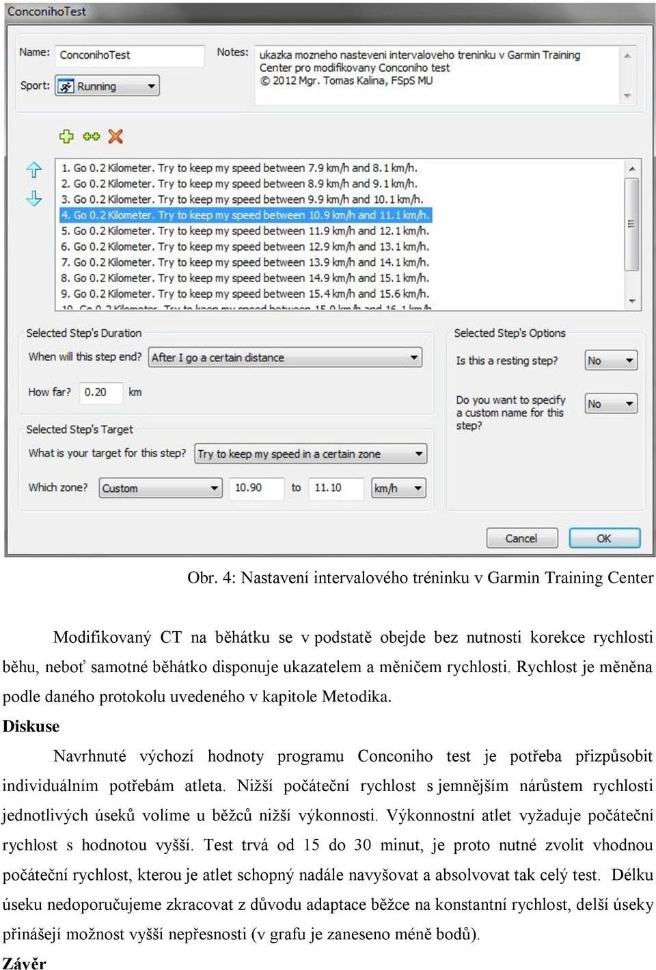656x970 pixels.
Task: Open the target type dropdown for this step
Action: [311, 454]
